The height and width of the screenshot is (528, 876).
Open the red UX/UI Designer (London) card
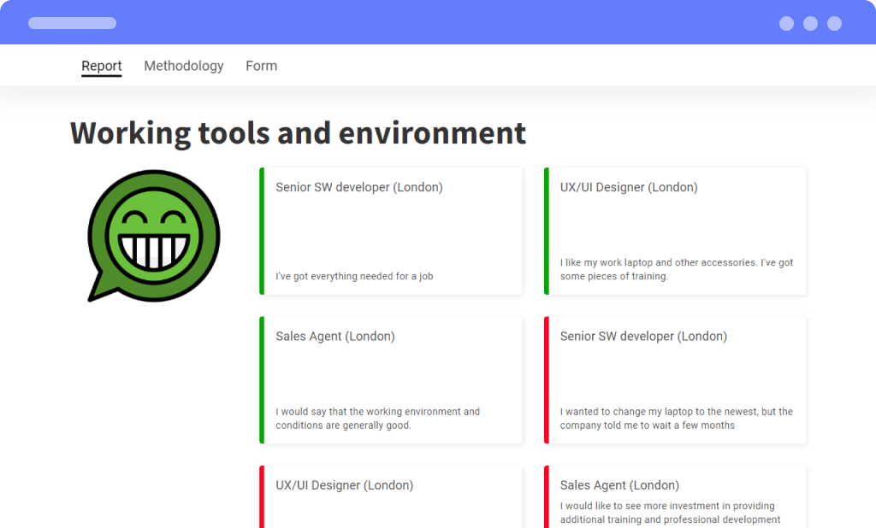(x=391, y=496)
